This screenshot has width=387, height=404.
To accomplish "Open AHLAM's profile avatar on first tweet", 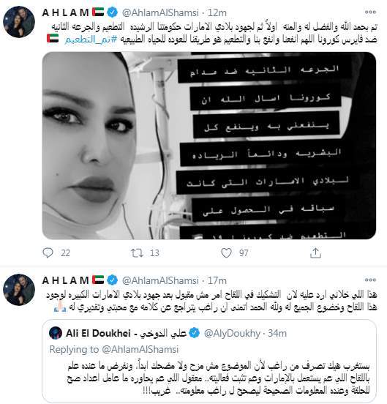I will [x=19, y=22].
